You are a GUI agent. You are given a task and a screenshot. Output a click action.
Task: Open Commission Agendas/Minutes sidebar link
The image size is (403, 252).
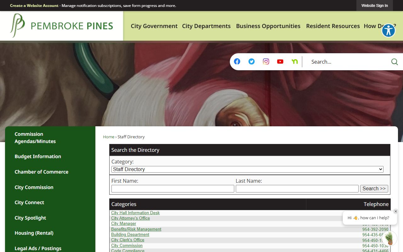pos(35,138)
